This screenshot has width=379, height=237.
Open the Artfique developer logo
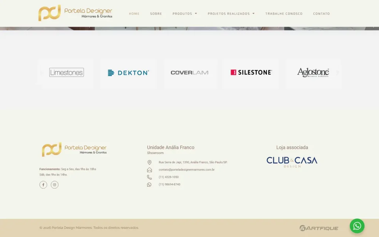click(319, 228)
